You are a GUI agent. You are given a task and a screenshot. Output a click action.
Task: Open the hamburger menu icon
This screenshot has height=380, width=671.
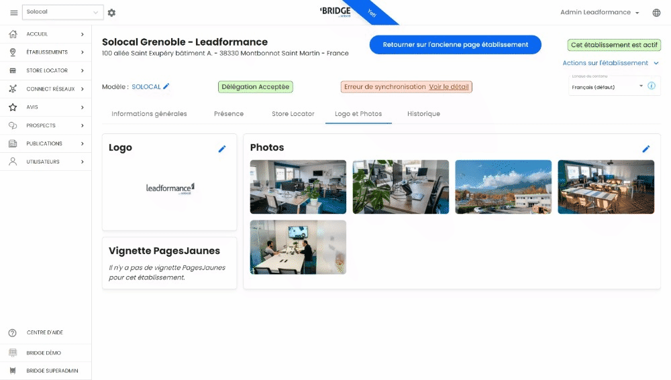[13, 13]
